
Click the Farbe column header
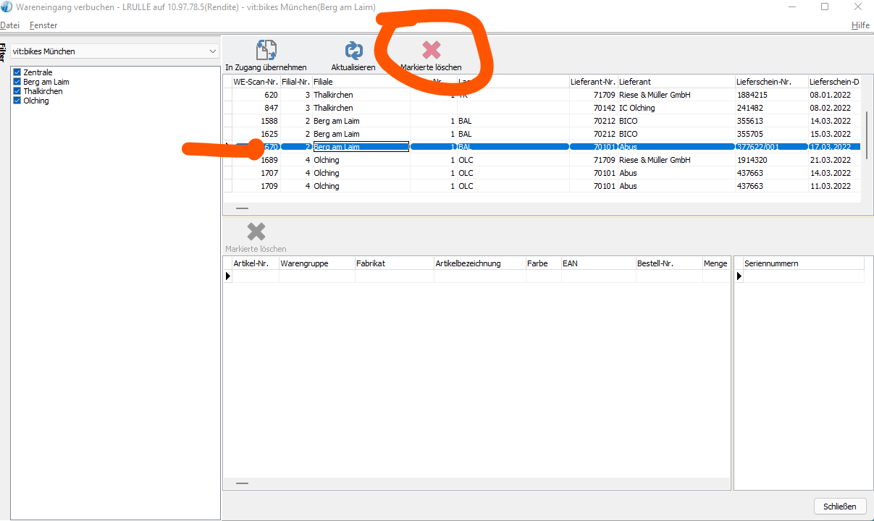point(543,263)
